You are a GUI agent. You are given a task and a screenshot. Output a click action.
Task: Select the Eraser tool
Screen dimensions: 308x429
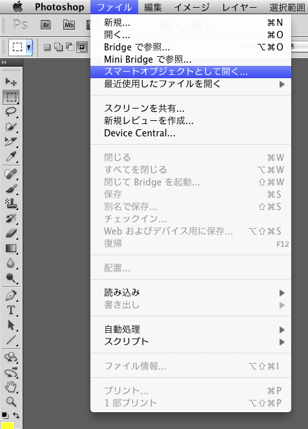(11, 233)
